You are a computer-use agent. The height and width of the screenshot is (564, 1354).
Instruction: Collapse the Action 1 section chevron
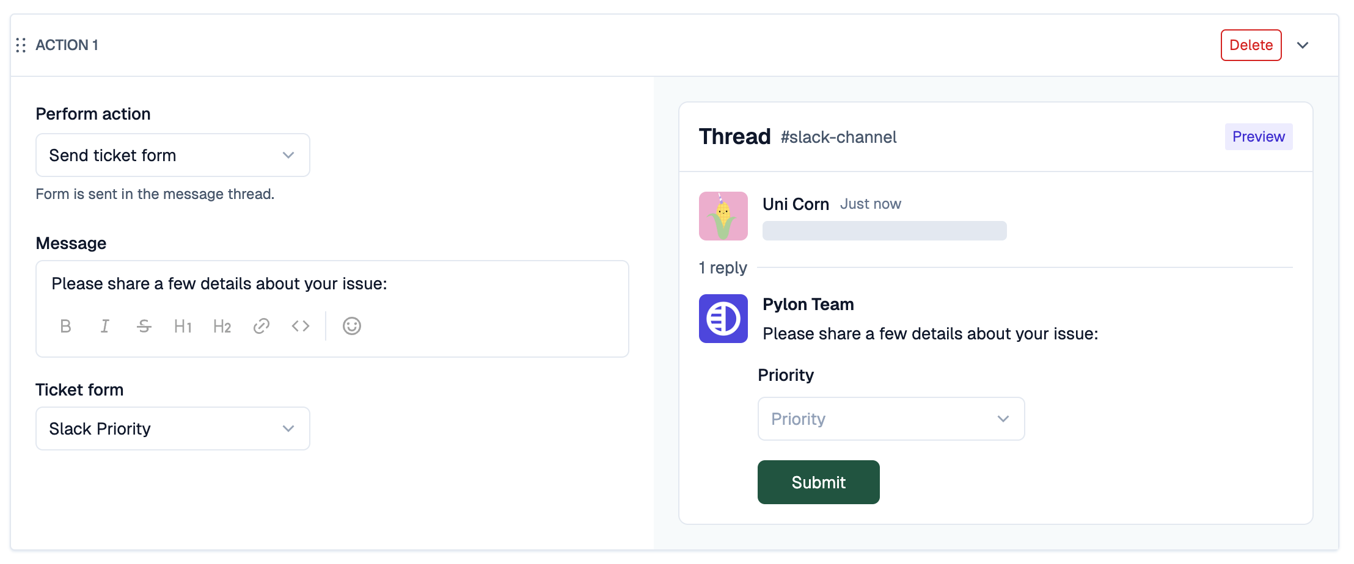[x=1303, y=45]
